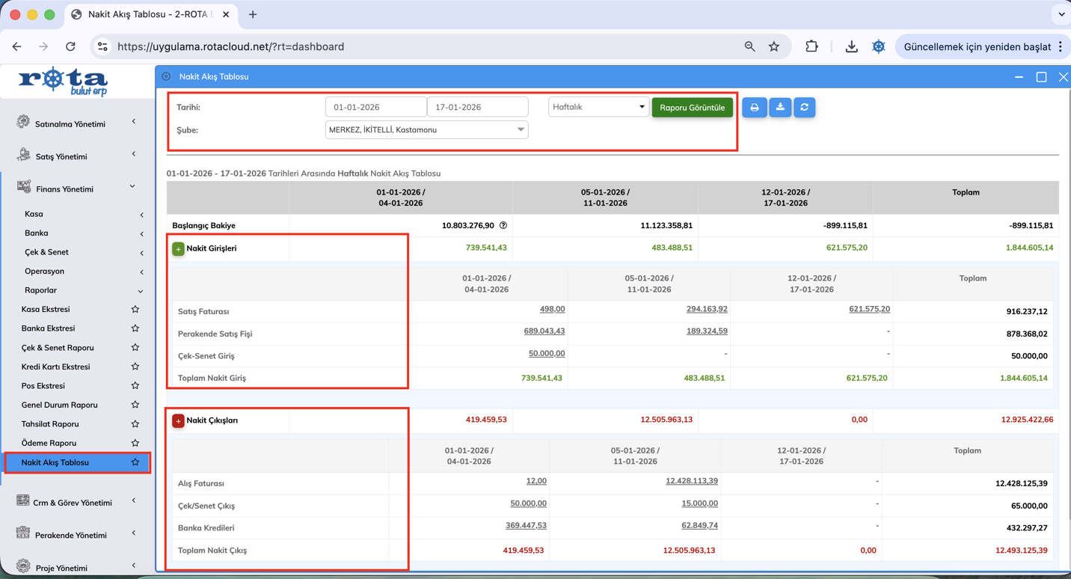The height and width of the screenshot is (579, 1071).
Task: Click the refresh report icon
Action: (x=805, y=108)
